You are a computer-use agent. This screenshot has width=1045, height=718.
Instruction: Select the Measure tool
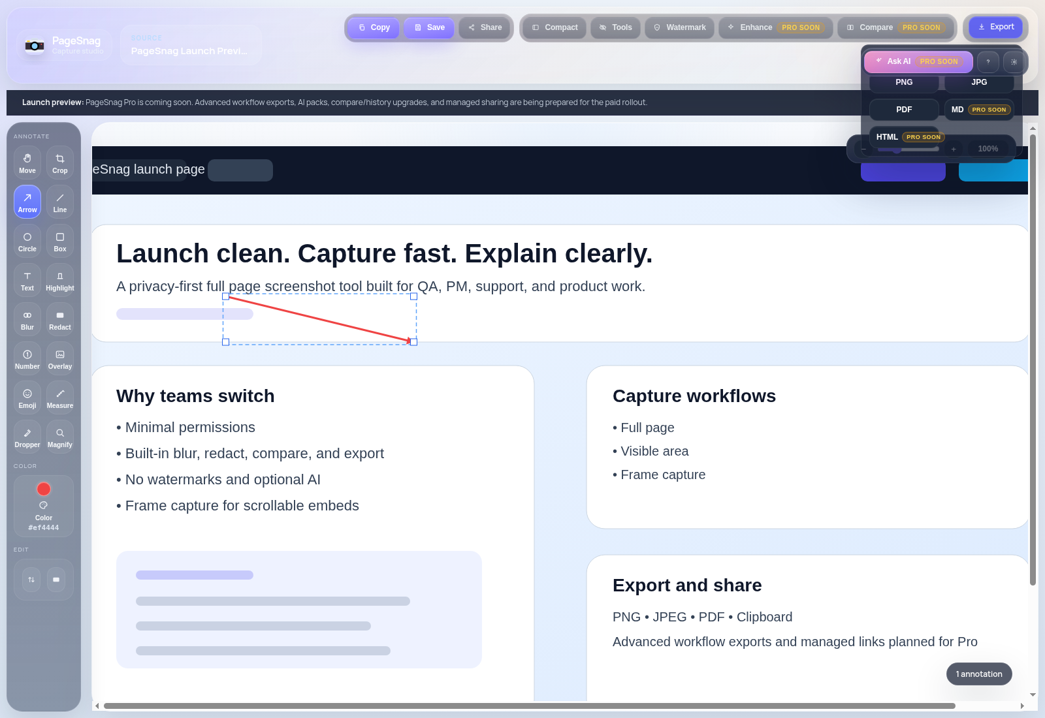click(60, 398)
